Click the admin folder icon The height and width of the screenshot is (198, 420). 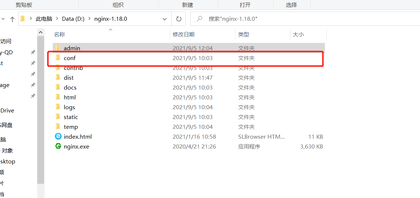(58, 48)
